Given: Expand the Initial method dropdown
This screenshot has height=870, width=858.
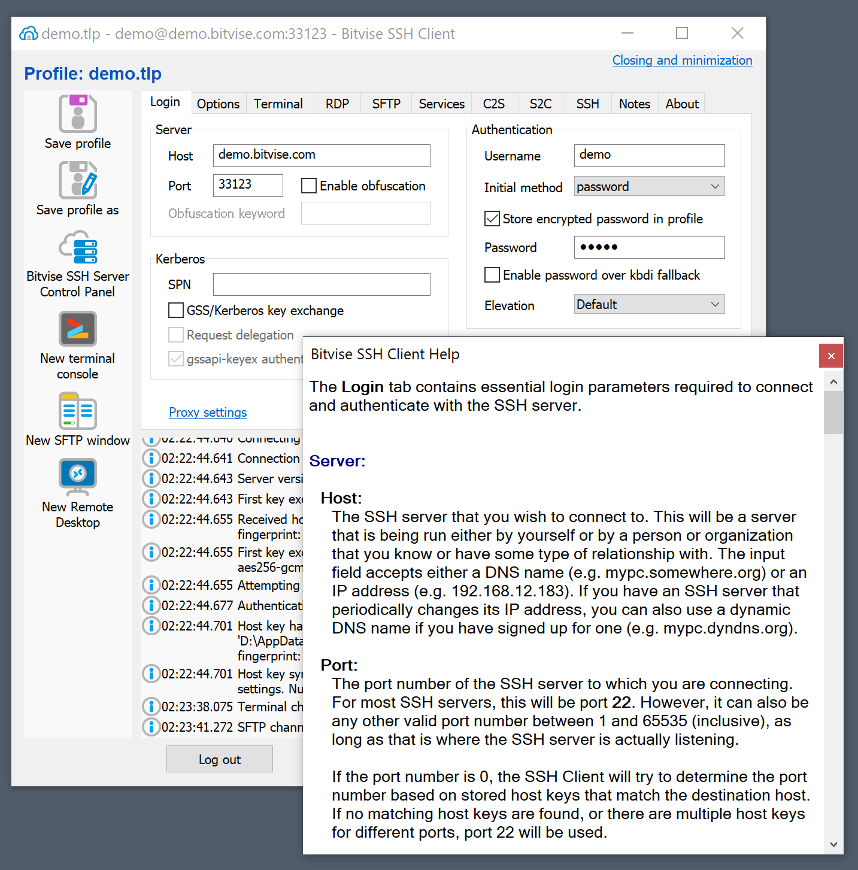Looking at the screenshot, I should coord(649,186).
